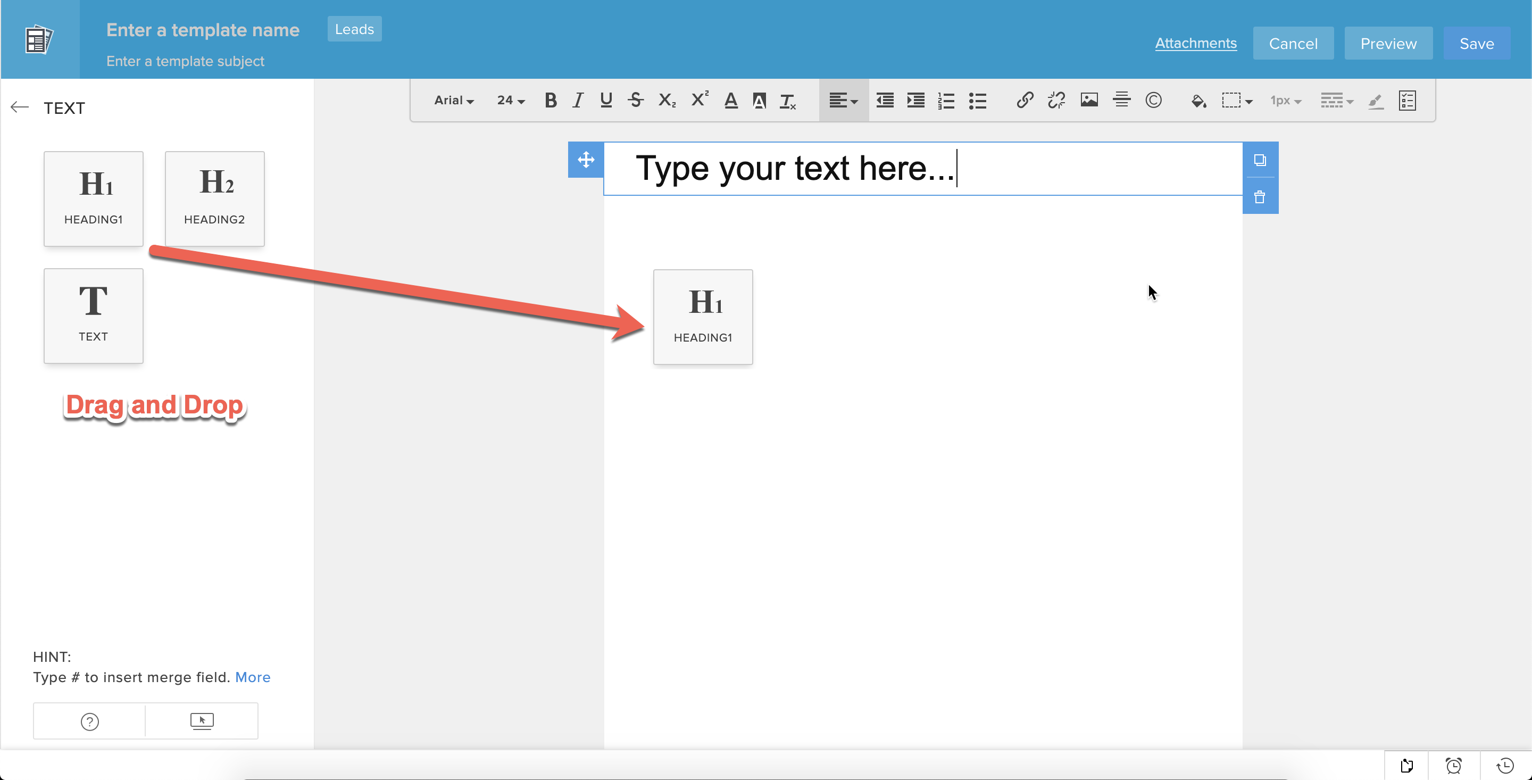Go back from TEXT panel

pos(20,107)
